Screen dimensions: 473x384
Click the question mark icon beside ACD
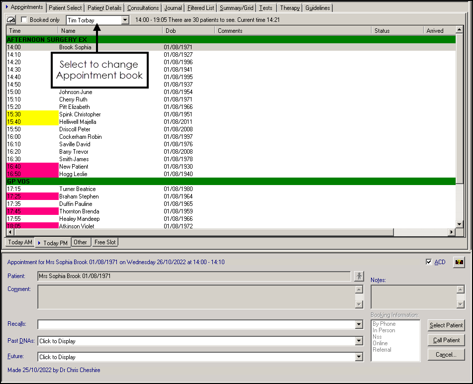[459, 263]
